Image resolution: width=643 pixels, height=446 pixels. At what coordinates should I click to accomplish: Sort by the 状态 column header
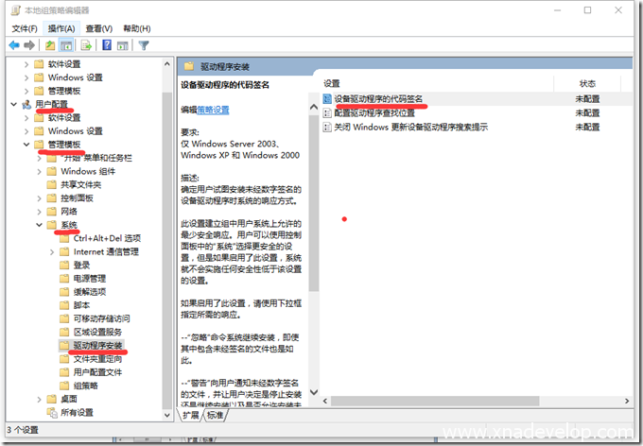click(587, 83)
